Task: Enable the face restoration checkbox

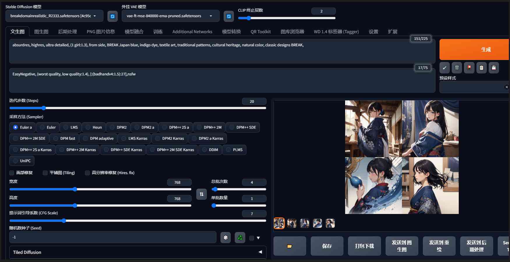Action: (x=12, y=173)
